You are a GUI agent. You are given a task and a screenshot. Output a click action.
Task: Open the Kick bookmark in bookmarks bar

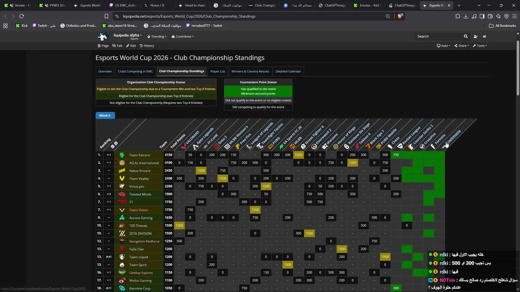tap(22, 26)
